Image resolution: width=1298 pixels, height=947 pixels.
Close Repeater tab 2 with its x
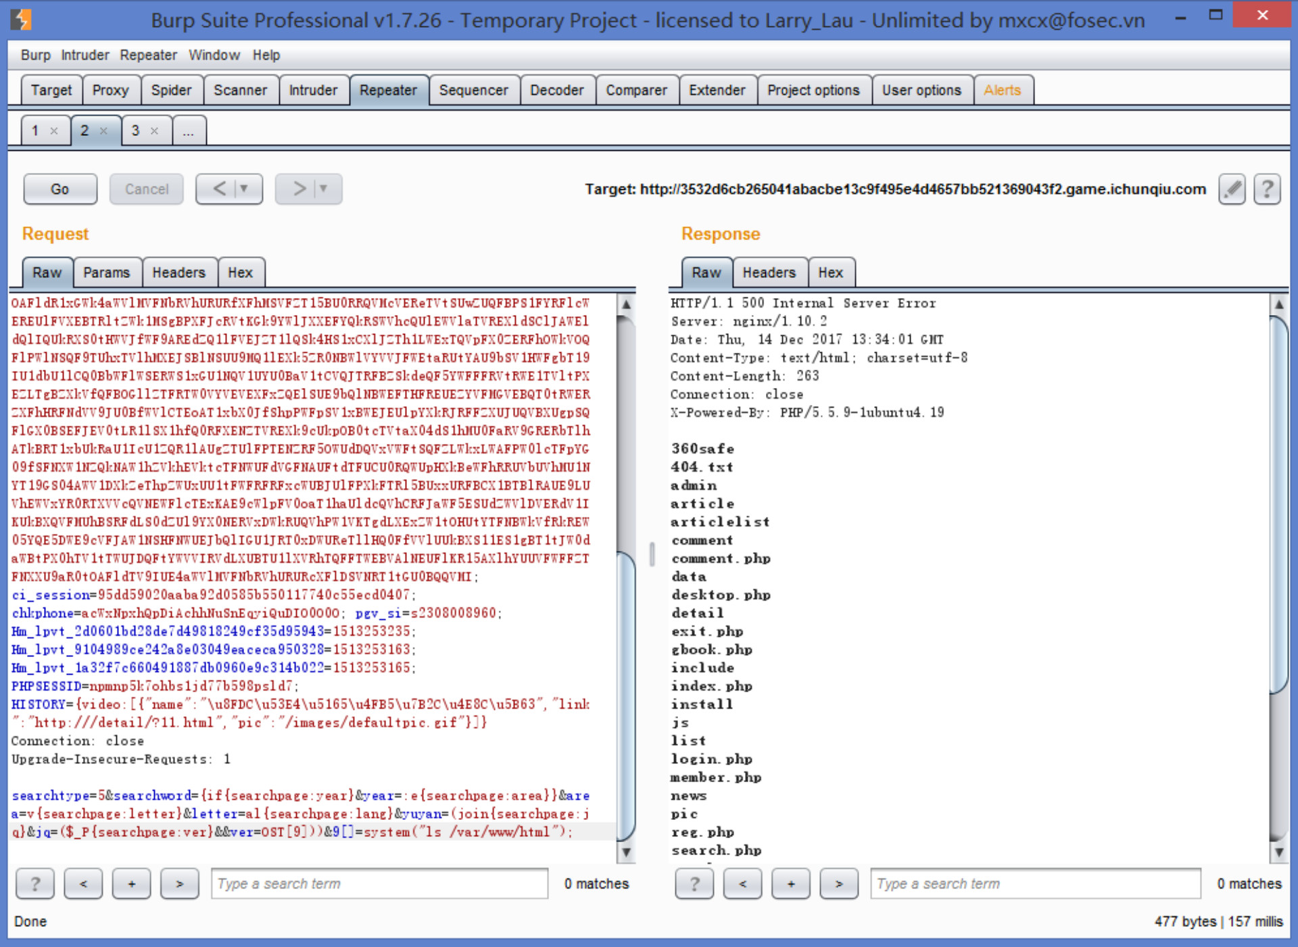tap(103, 131)
